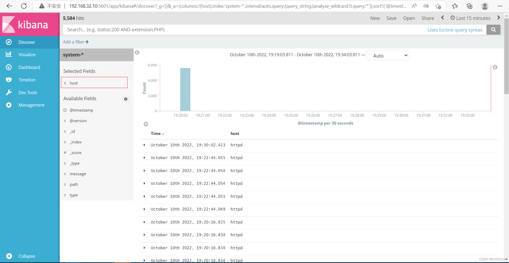Toggle the chart legend arrow at right
509x263 pixels.
click(x=495, y=67)
